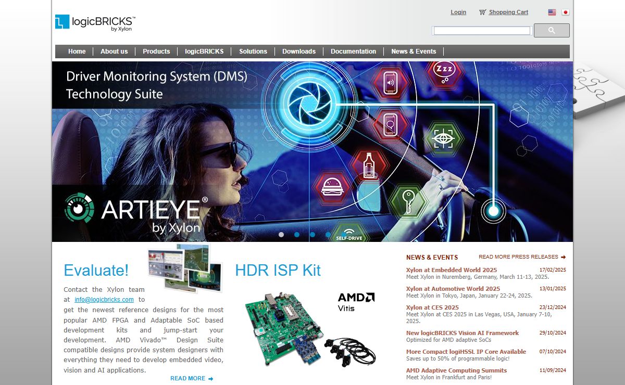This screenshot has height=385, width=625.
Task: Click the phone chat hexagon icon
Action: [x=391, y=124]
